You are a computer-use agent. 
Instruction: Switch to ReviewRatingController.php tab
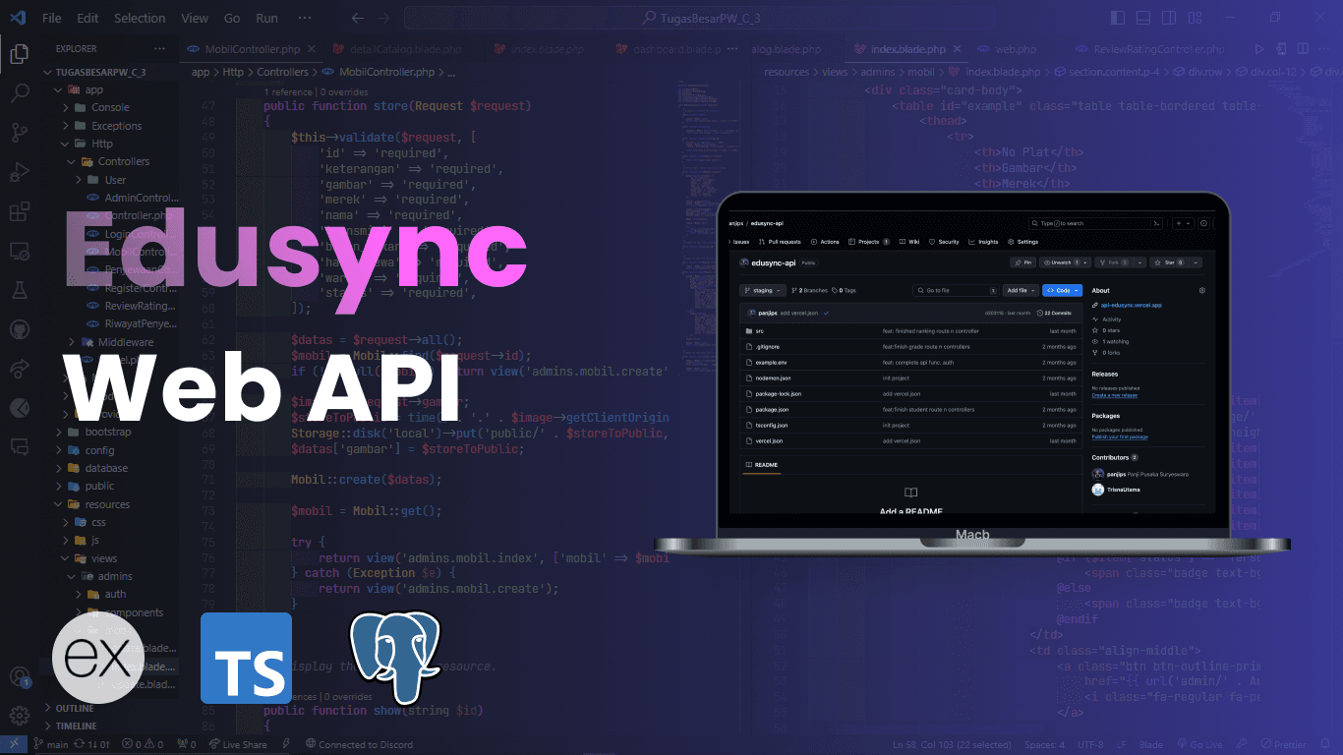click(1150, 49)
